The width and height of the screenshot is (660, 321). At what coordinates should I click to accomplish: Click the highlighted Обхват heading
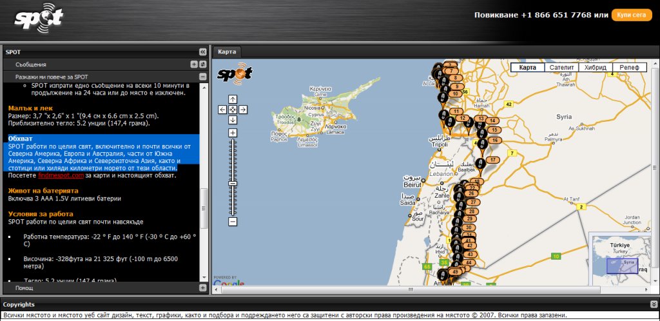(20, 139)
